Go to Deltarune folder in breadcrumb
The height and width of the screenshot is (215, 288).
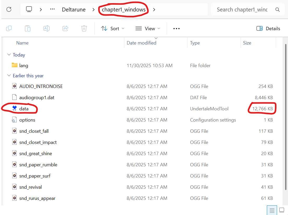(x=74, y=10)
